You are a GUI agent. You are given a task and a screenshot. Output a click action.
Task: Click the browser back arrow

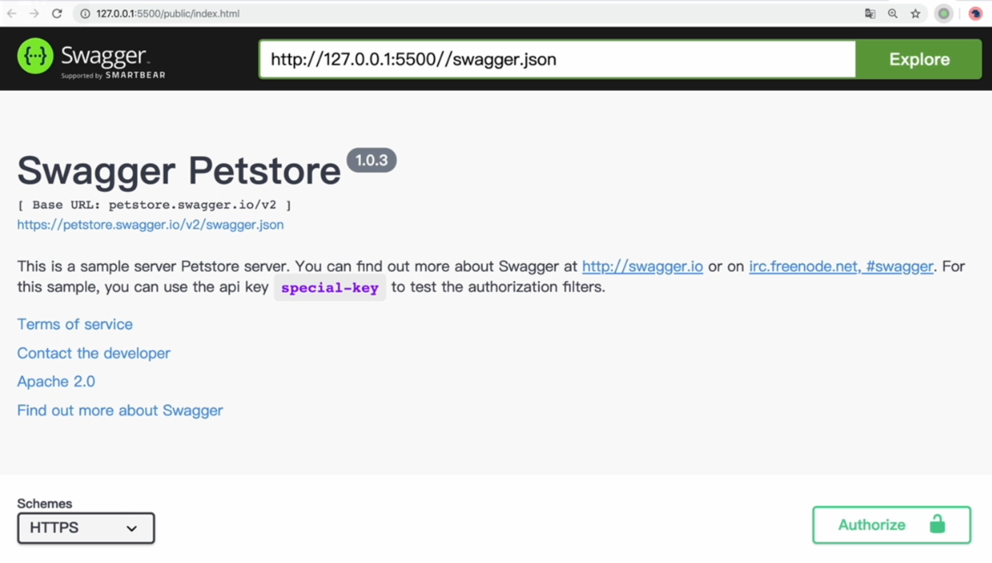click(11, 14)
